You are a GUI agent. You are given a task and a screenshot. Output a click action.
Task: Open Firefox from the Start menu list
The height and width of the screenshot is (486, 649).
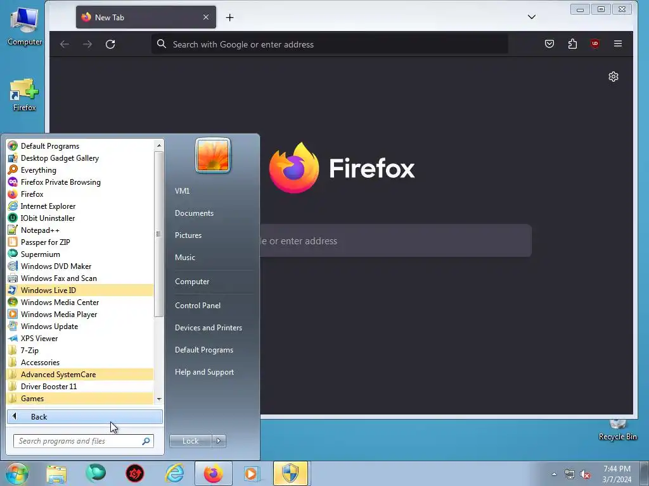pyautogui.click(x=80, y=194)
